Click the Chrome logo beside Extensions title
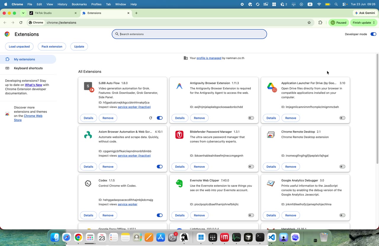 [7, 34]
